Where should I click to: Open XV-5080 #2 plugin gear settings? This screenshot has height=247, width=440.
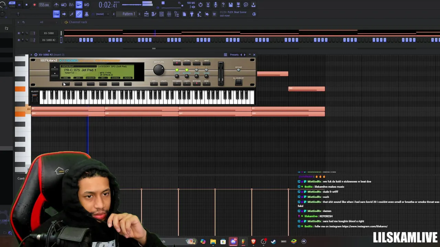tap(36, 55)
